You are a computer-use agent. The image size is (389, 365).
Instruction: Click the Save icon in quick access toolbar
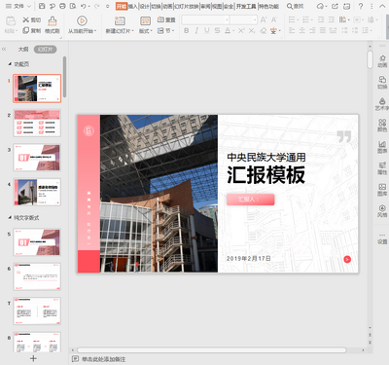(x=42, y=6)
